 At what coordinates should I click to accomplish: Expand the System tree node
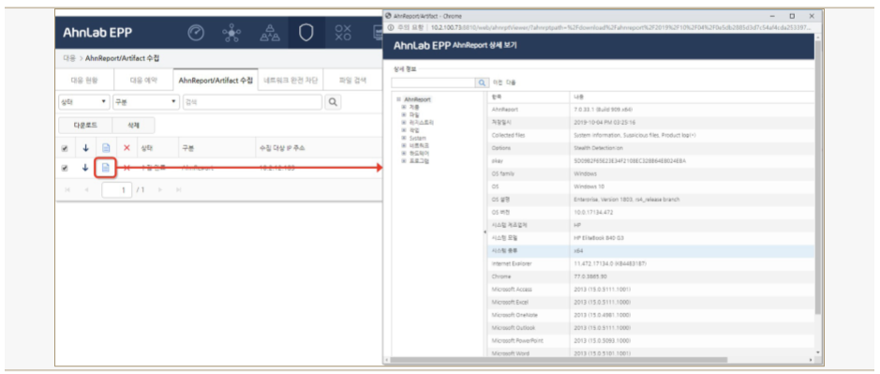coord(403,138)
